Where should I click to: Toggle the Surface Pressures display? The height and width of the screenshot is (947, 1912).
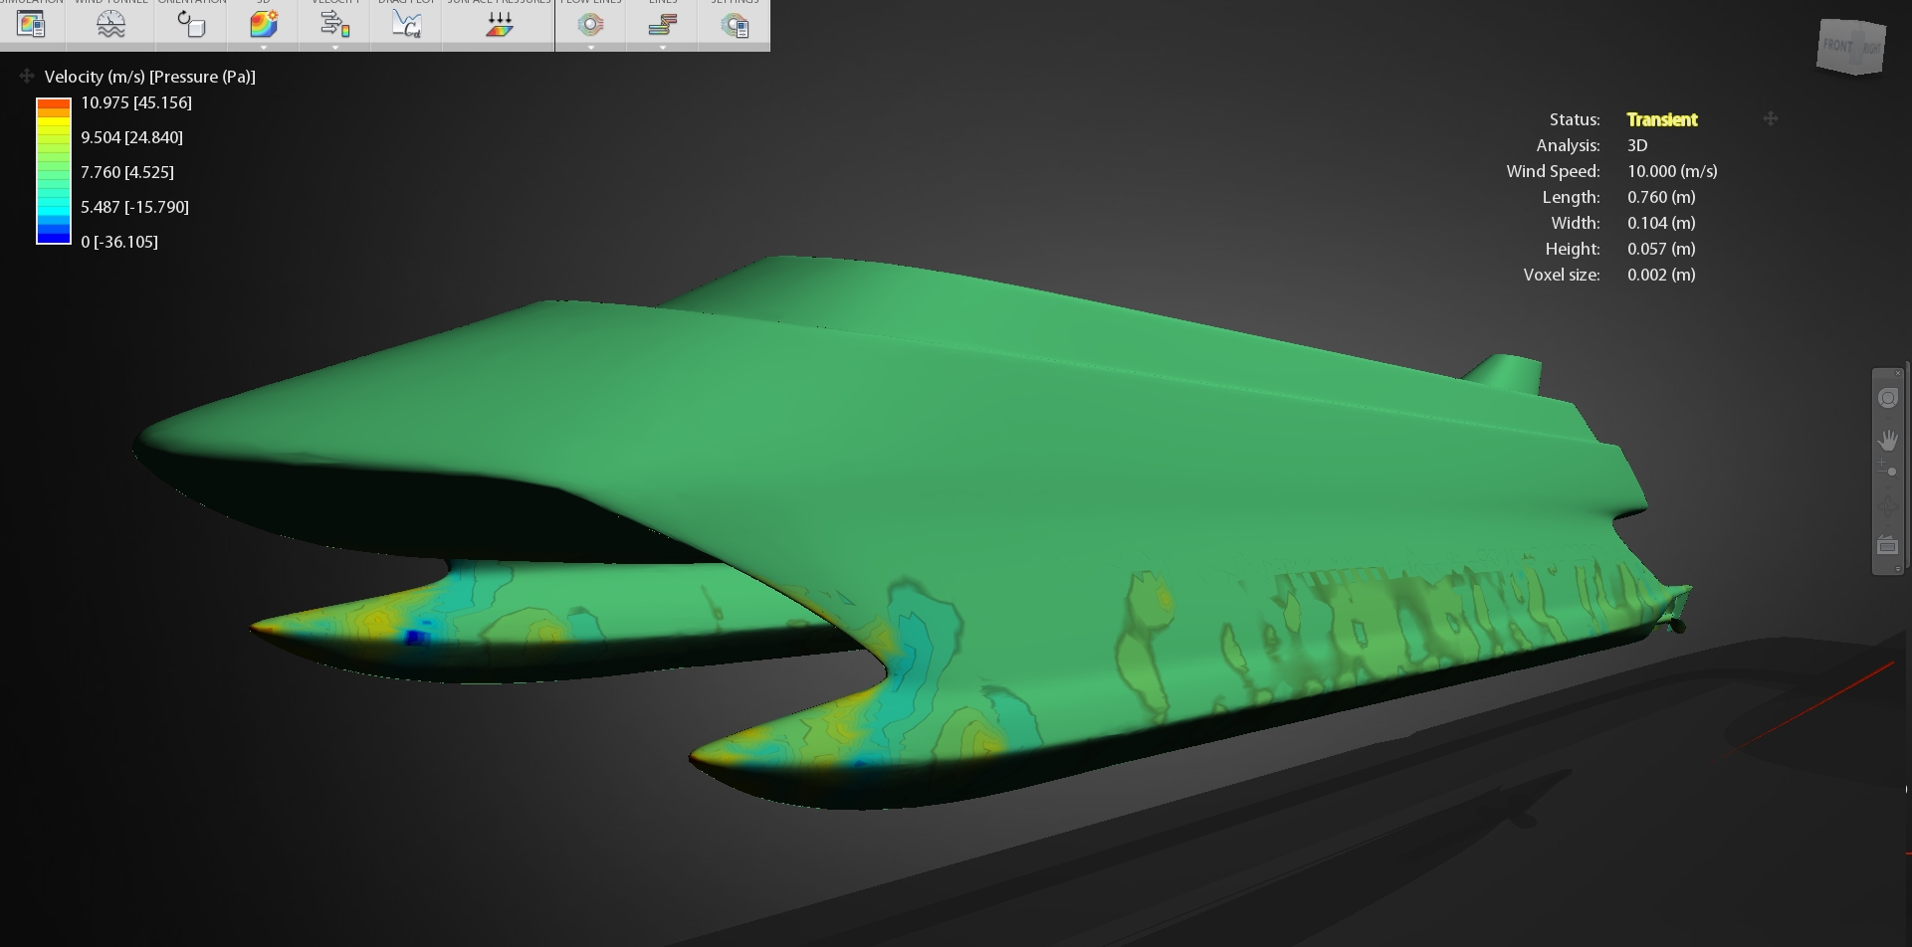(499, 25)
